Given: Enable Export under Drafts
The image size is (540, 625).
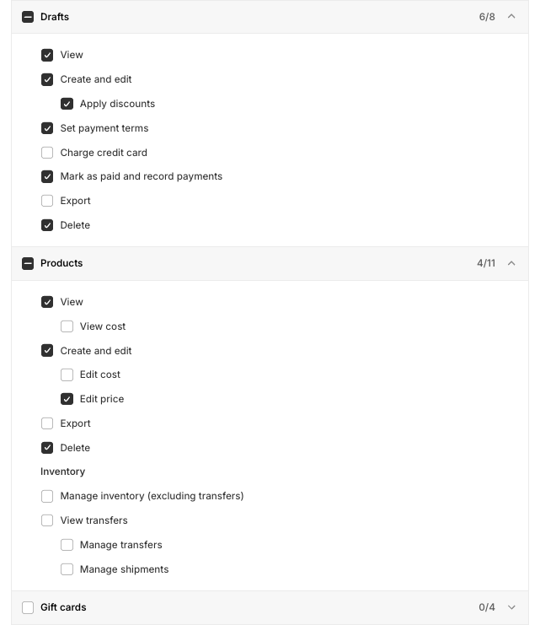Looking at the screenshot, I should 47,201.
